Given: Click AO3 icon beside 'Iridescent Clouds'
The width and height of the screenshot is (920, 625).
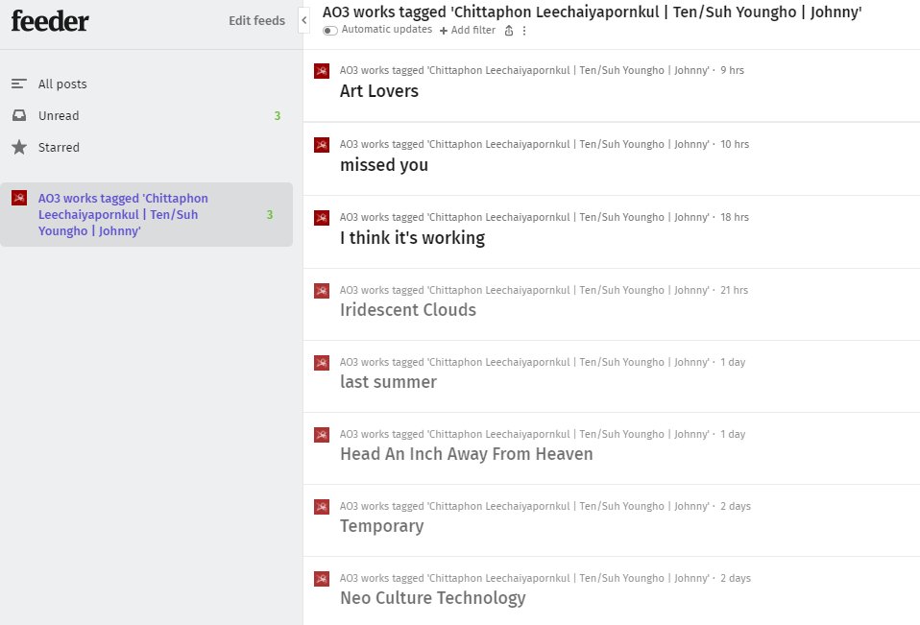Looking at the screenshot, I should point(322,291).
